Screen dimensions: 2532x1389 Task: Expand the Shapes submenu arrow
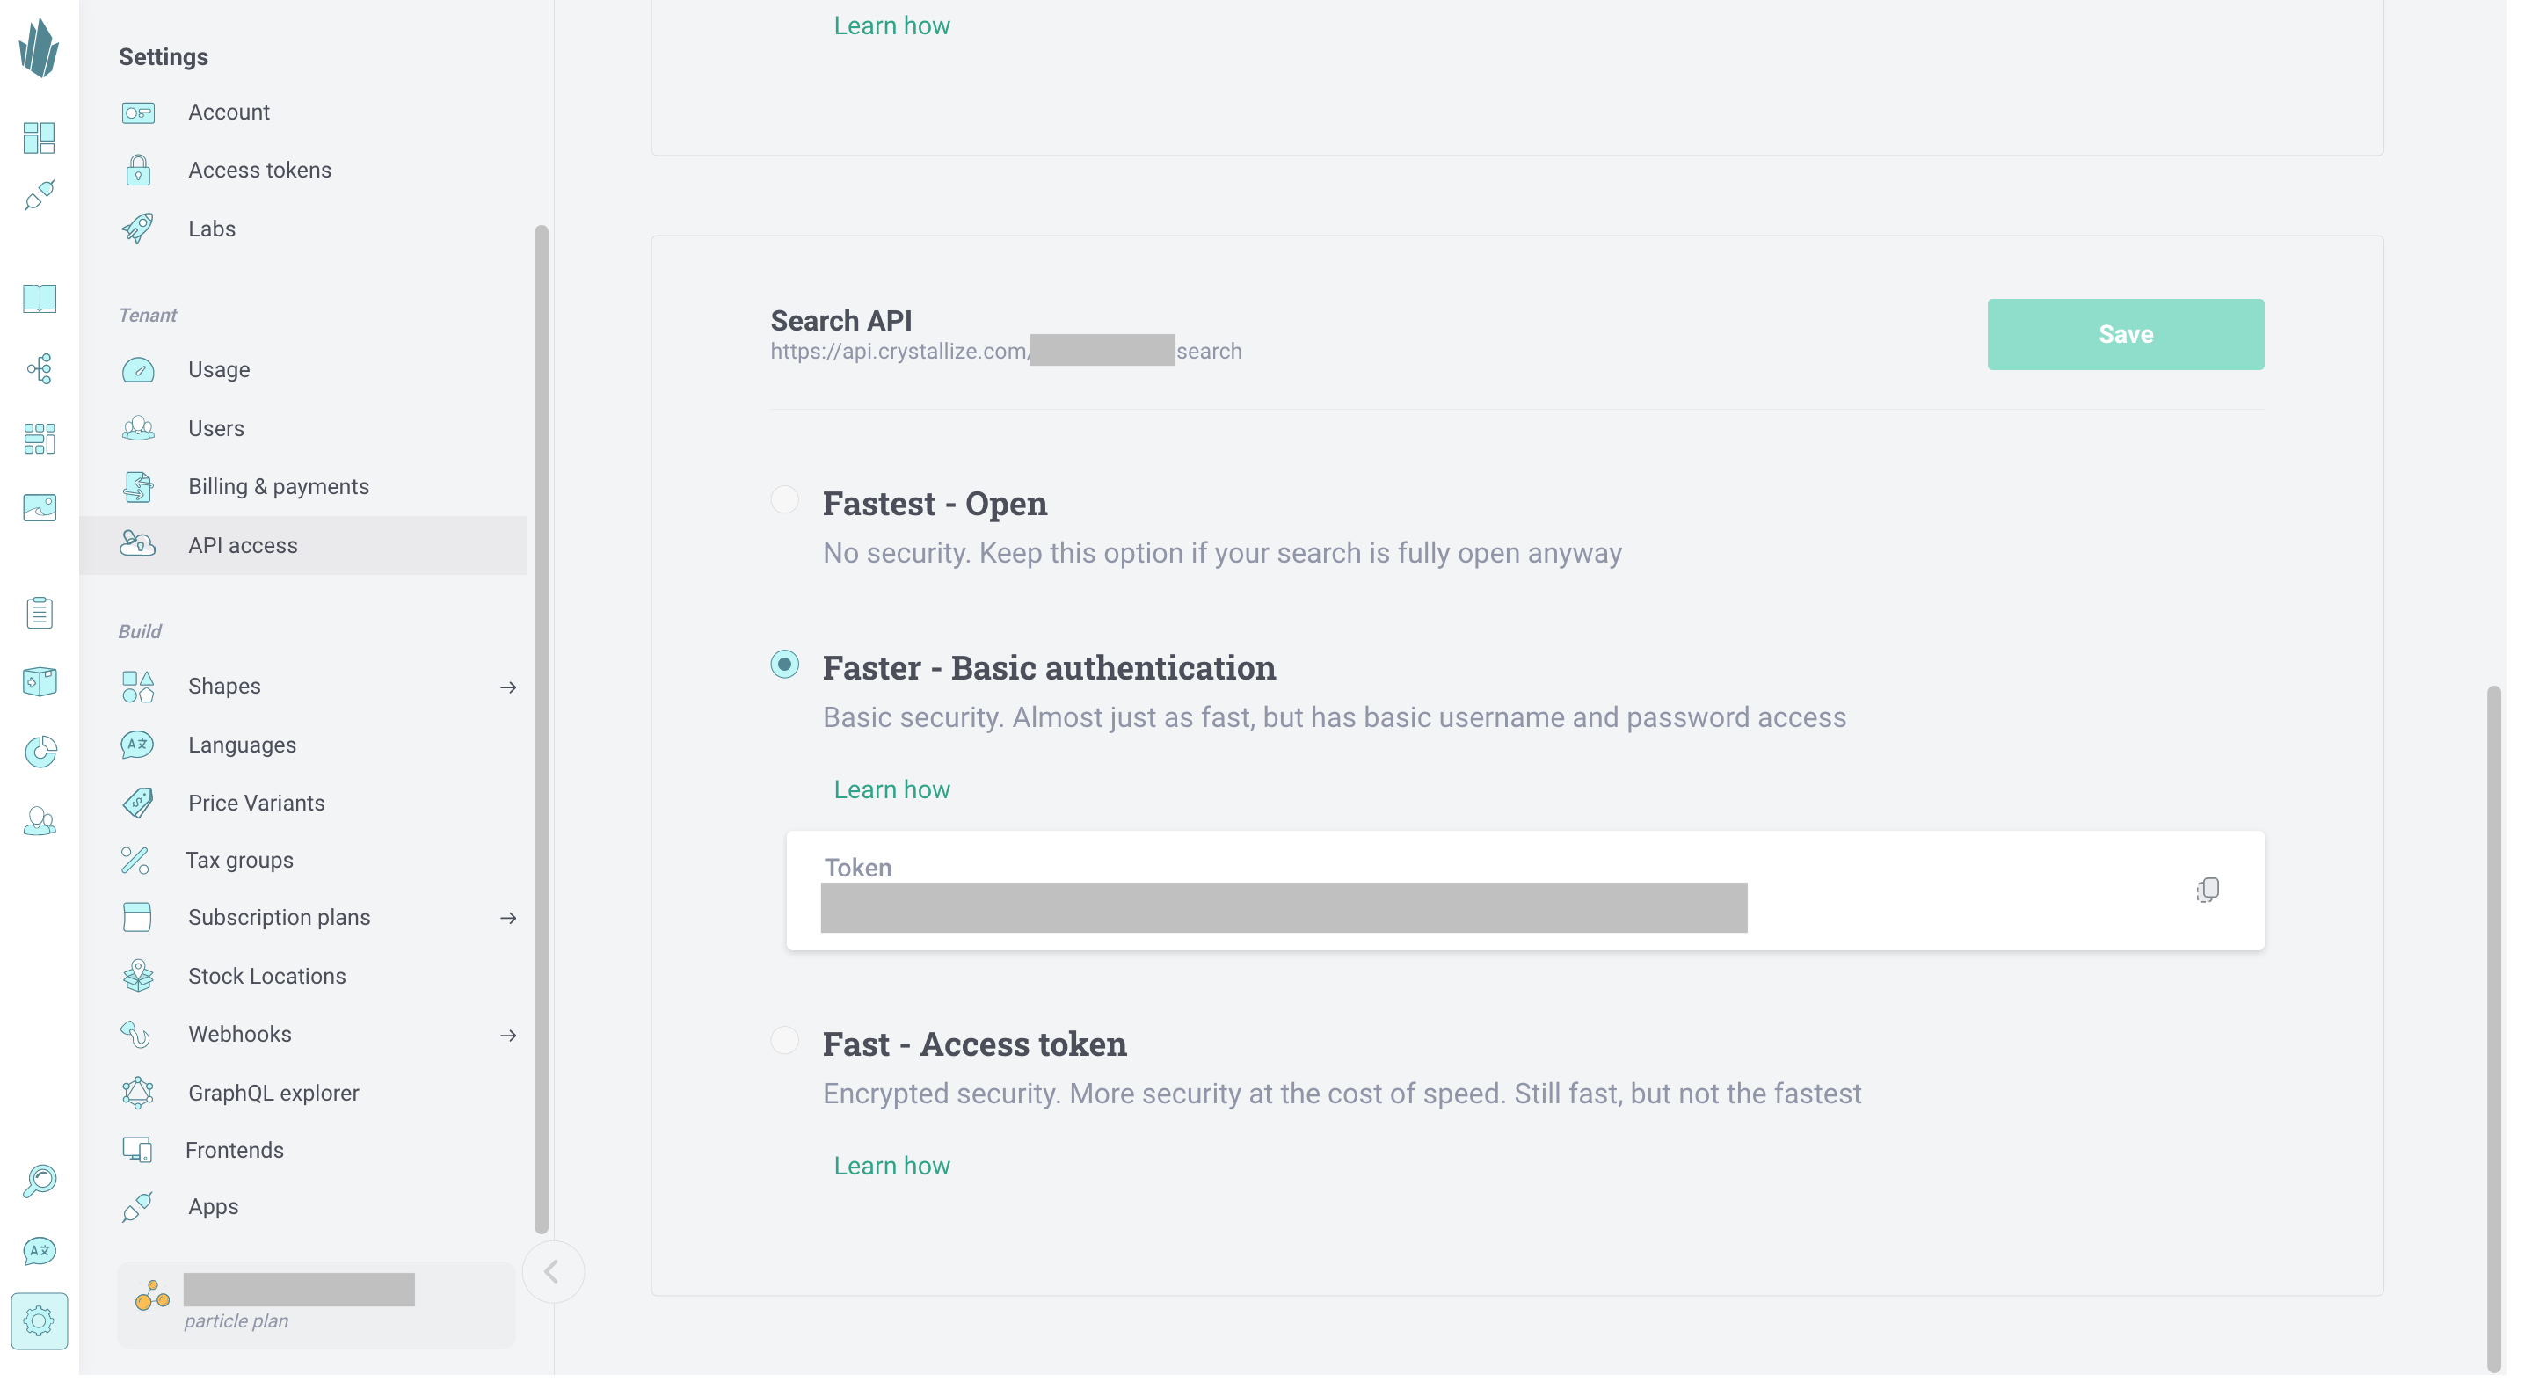(508, 687)
